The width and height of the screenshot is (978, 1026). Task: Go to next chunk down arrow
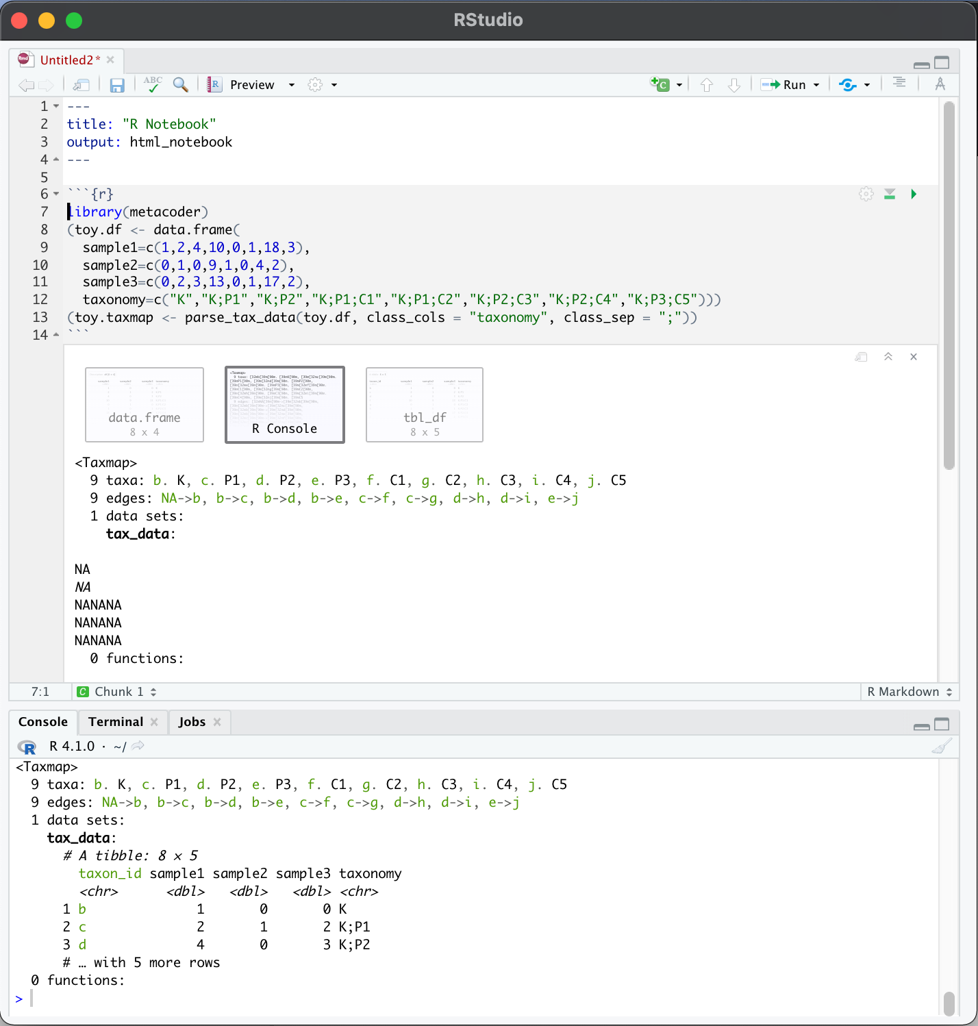[734, 85]
